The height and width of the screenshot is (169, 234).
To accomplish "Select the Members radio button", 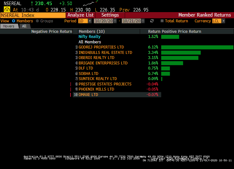I will pos(14,21).
